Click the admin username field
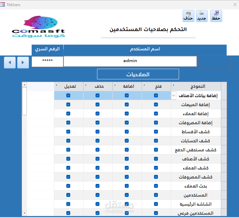Viewport: 239px width, 218px height. [130, 61]
